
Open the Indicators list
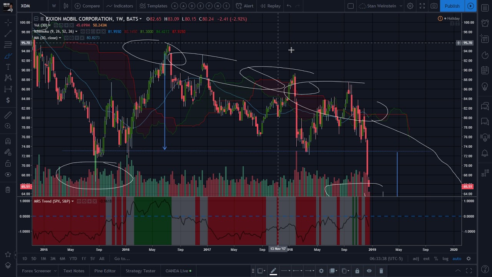coord(120,6)
